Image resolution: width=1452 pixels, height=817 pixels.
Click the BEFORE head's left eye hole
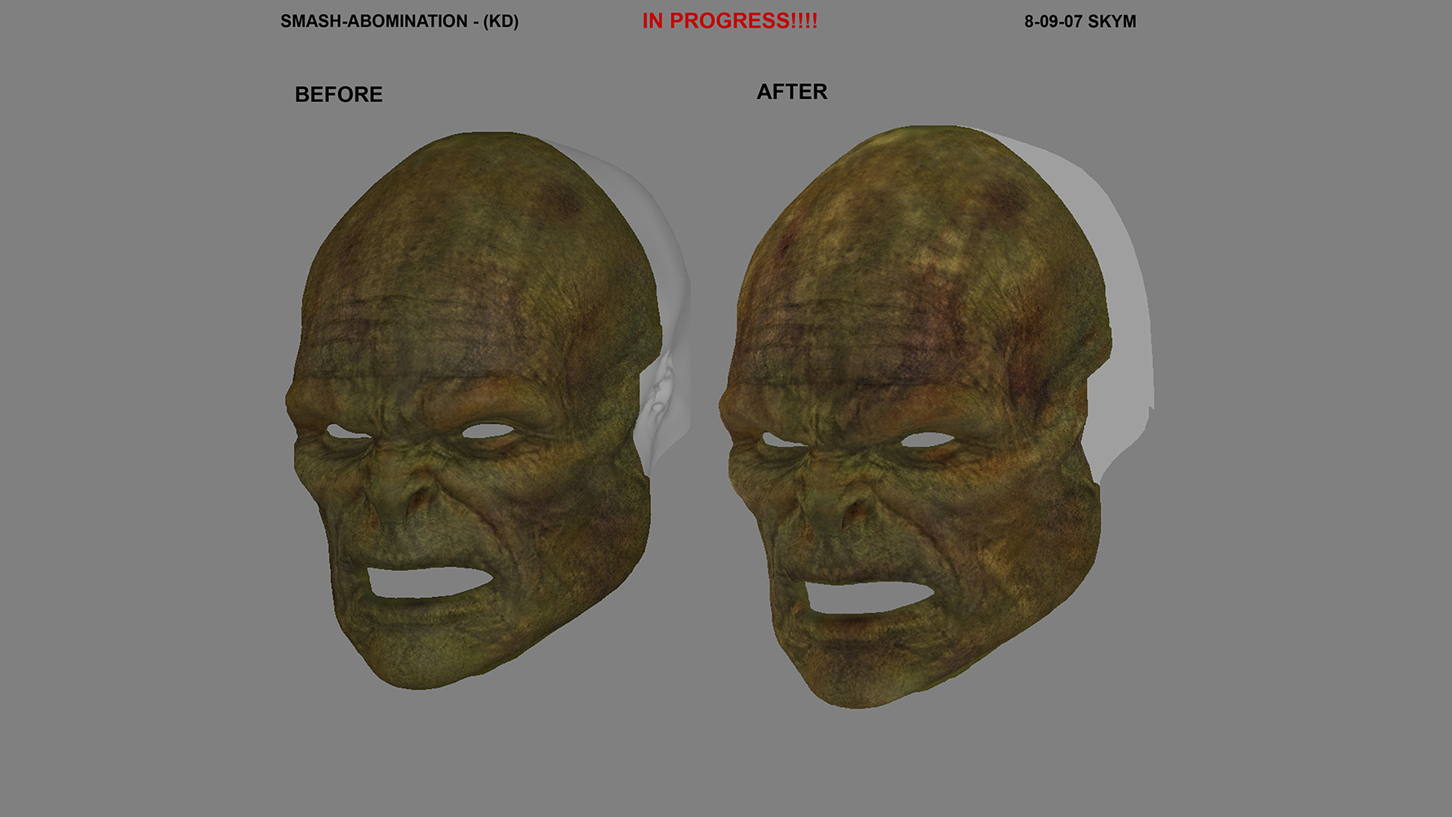tap(345, 431)
